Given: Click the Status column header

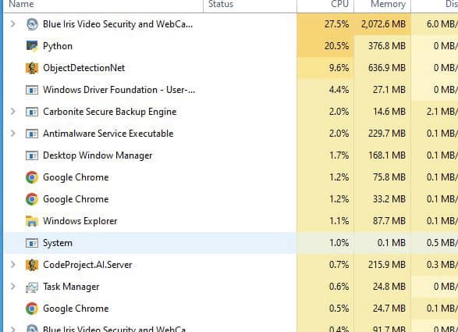Looking at the screenshot, I should pos(250,5).
